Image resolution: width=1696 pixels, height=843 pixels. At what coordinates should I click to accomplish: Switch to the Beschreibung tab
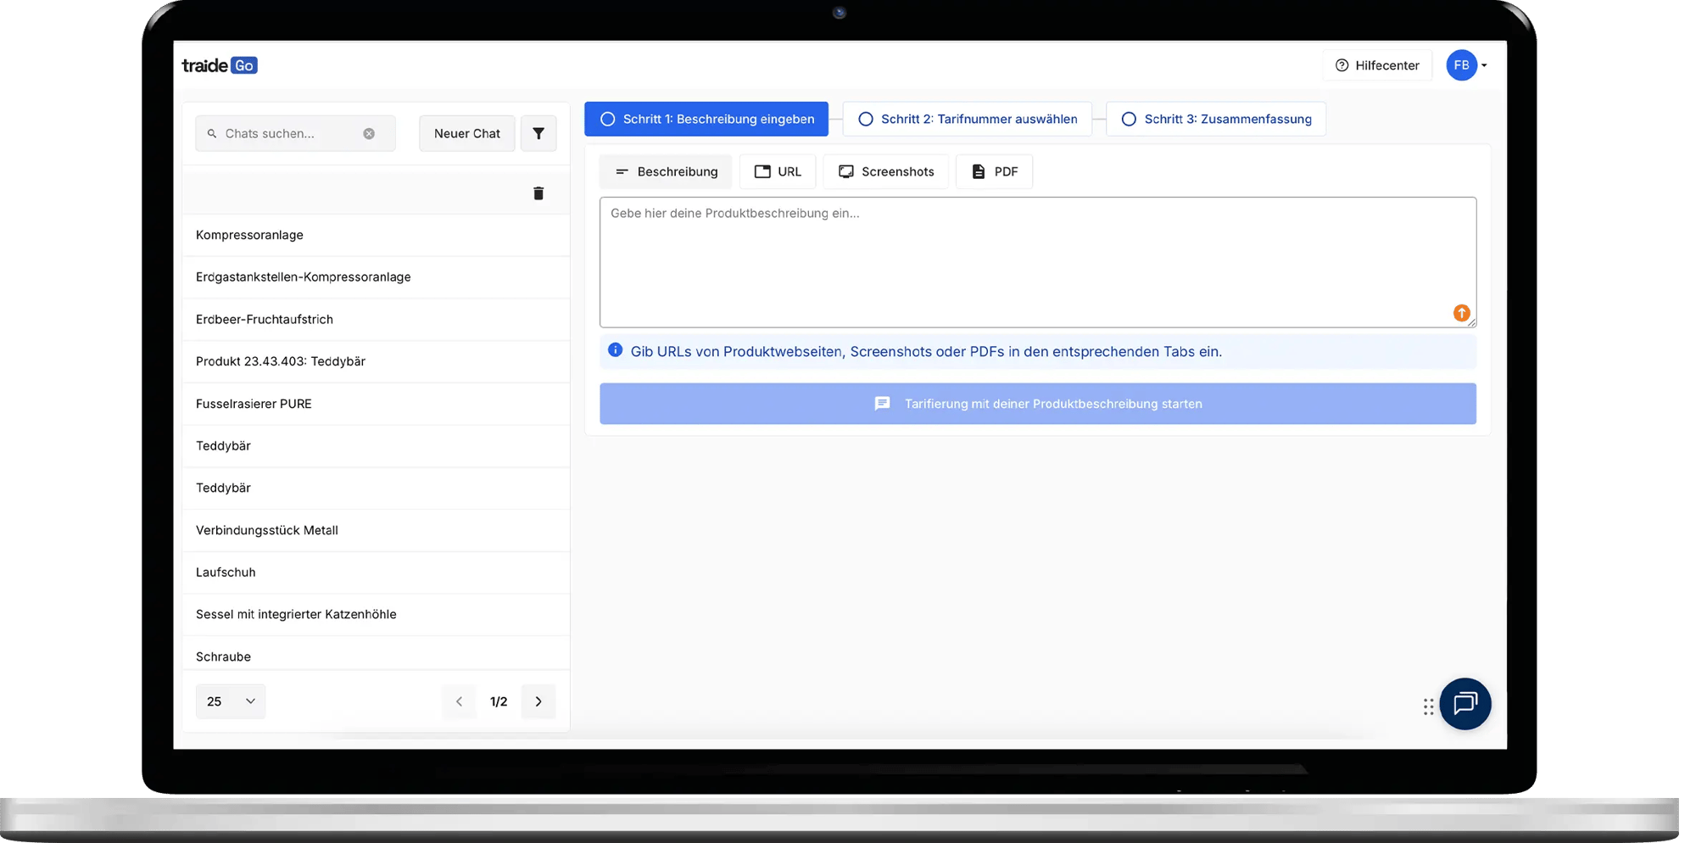tap(666, 171)
